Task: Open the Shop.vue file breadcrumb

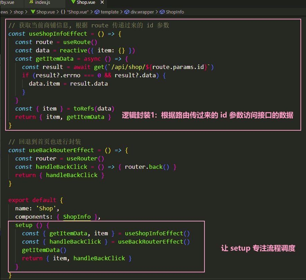Action: [x=45, y=12]
